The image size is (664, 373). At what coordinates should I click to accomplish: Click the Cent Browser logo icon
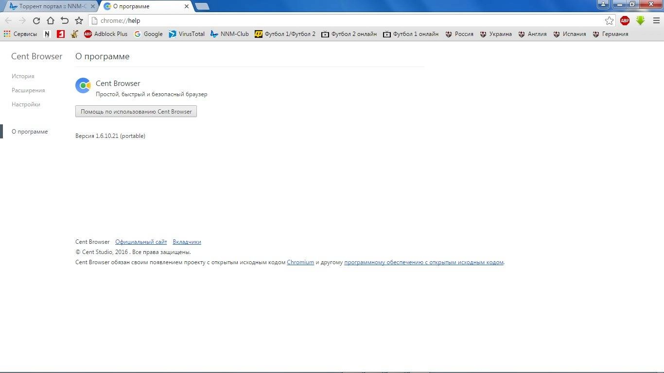click(83, 85)
